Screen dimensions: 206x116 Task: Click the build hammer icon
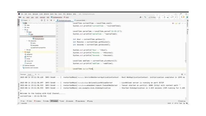(x=145, y=17)
